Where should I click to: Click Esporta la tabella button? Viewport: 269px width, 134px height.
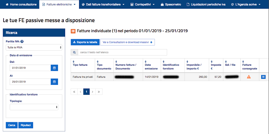click(85, 42)
